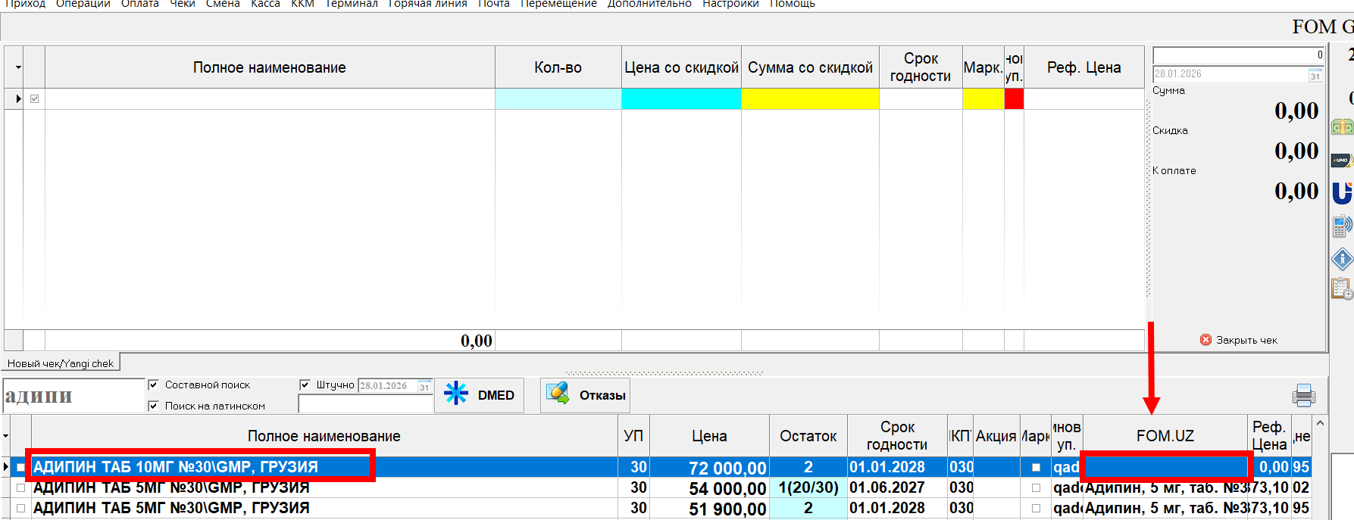Choose the Uzcard payment icon

(1343, 193)
